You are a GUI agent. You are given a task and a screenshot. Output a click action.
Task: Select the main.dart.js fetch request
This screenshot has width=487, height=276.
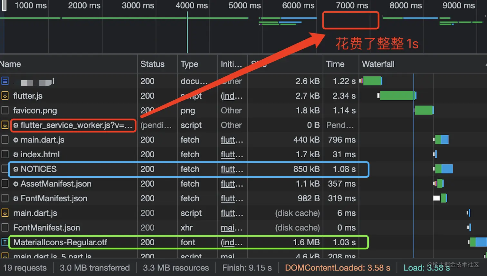[x=43, y=140]
